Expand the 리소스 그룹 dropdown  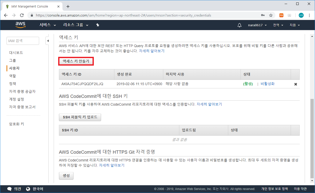[x=76, y=25]
